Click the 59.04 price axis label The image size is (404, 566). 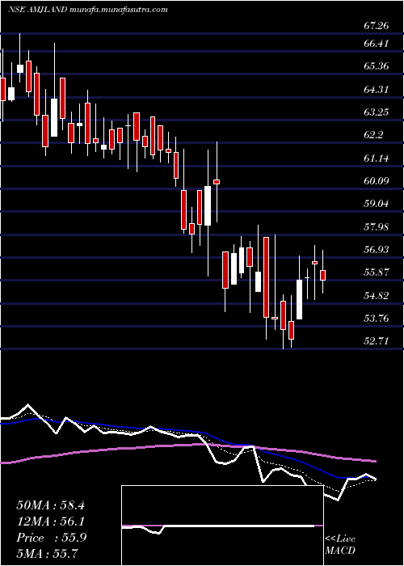(x=377, y=204)
